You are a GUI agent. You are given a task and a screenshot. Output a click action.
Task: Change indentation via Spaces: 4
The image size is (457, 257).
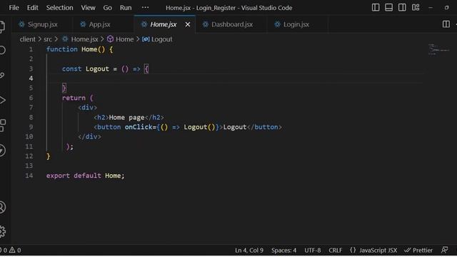coord(283,251)
